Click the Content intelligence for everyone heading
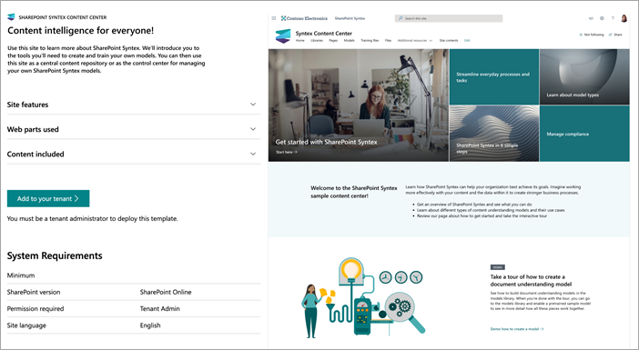 pos(81,31)
